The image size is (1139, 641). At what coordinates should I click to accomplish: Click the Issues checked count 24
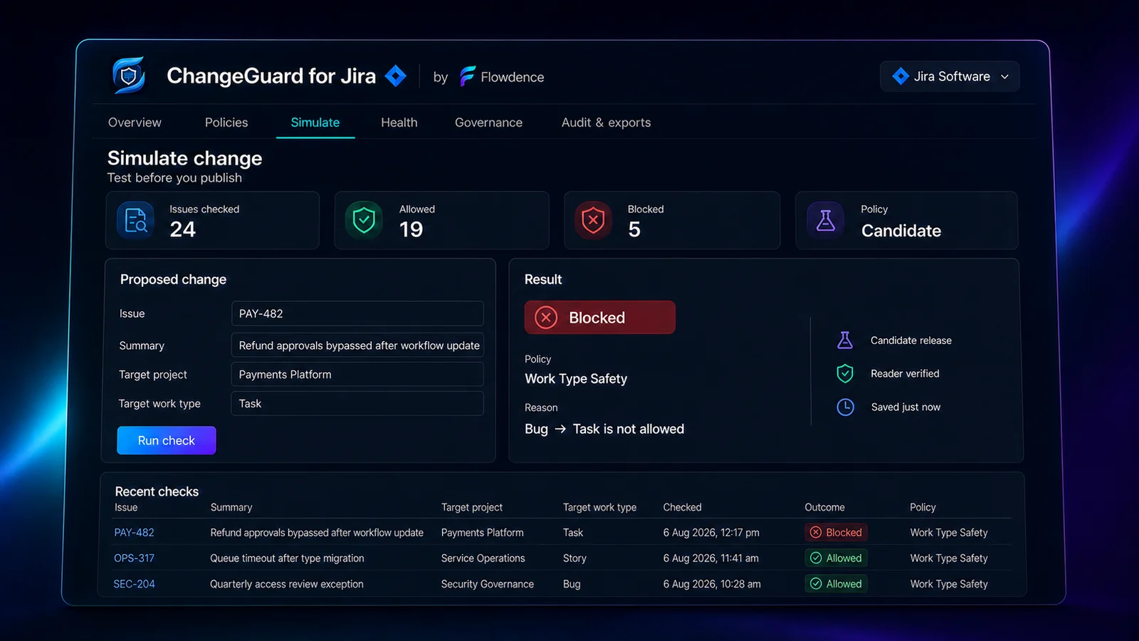click(182, 229)
